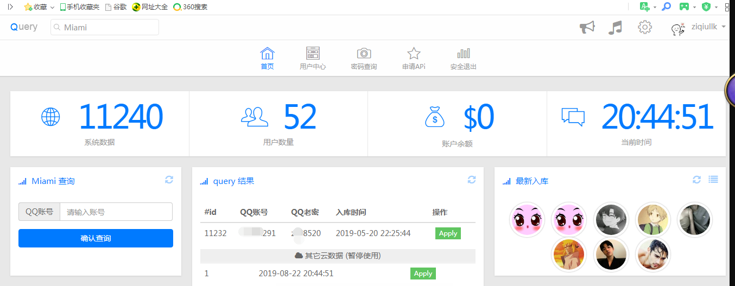735x286 pixels.
Task: Open the 用户中心 tab
Action: point(313,59)
